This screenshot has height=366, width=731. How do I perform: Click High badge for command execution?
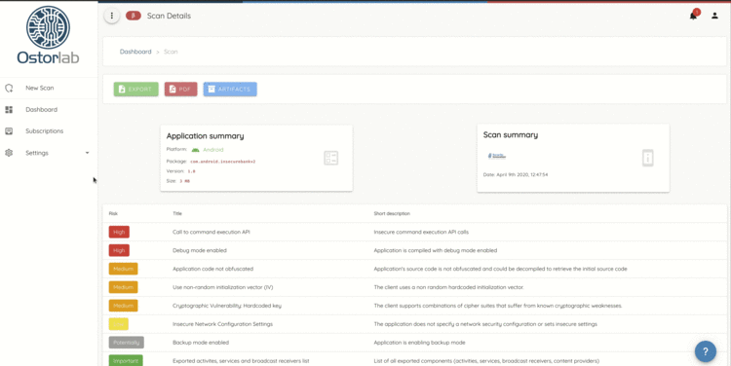pos(119,232)
